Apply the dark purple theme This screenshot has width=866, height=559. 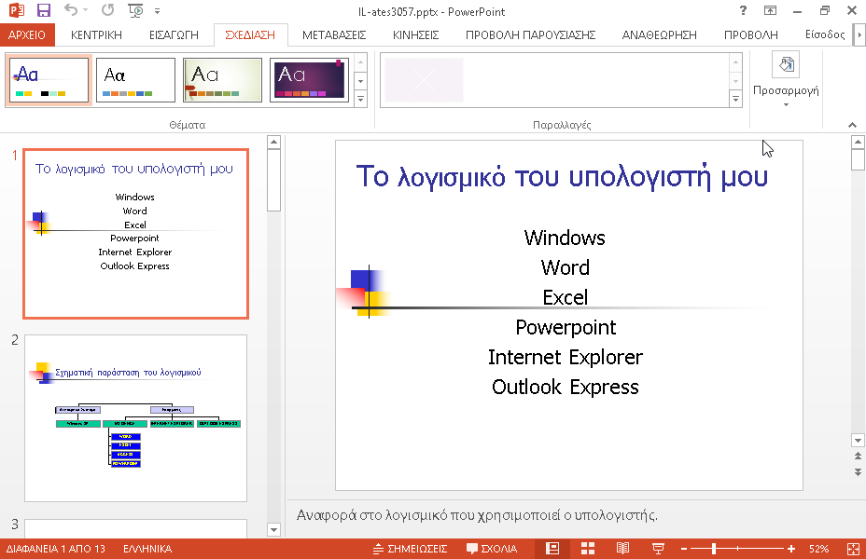[x=309, y=80]
